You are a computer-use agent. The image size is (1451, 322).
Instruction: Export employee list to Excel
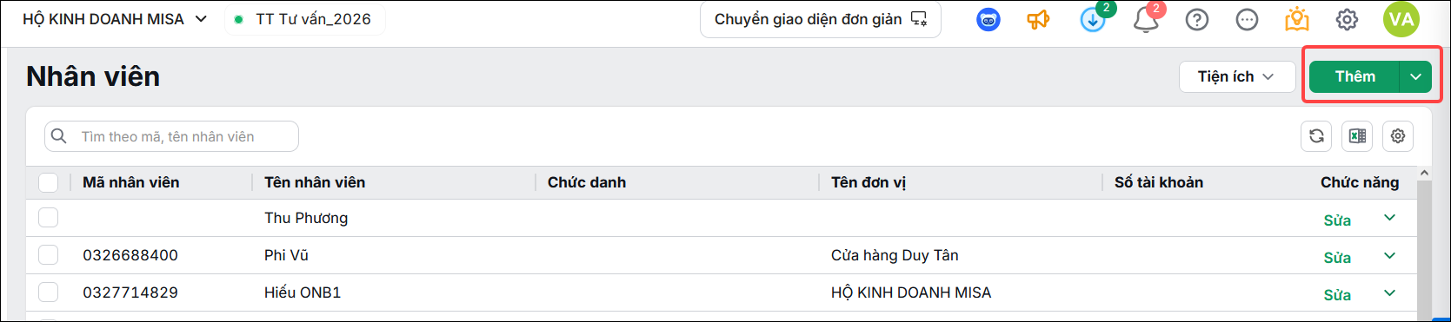click(1357, 136)
